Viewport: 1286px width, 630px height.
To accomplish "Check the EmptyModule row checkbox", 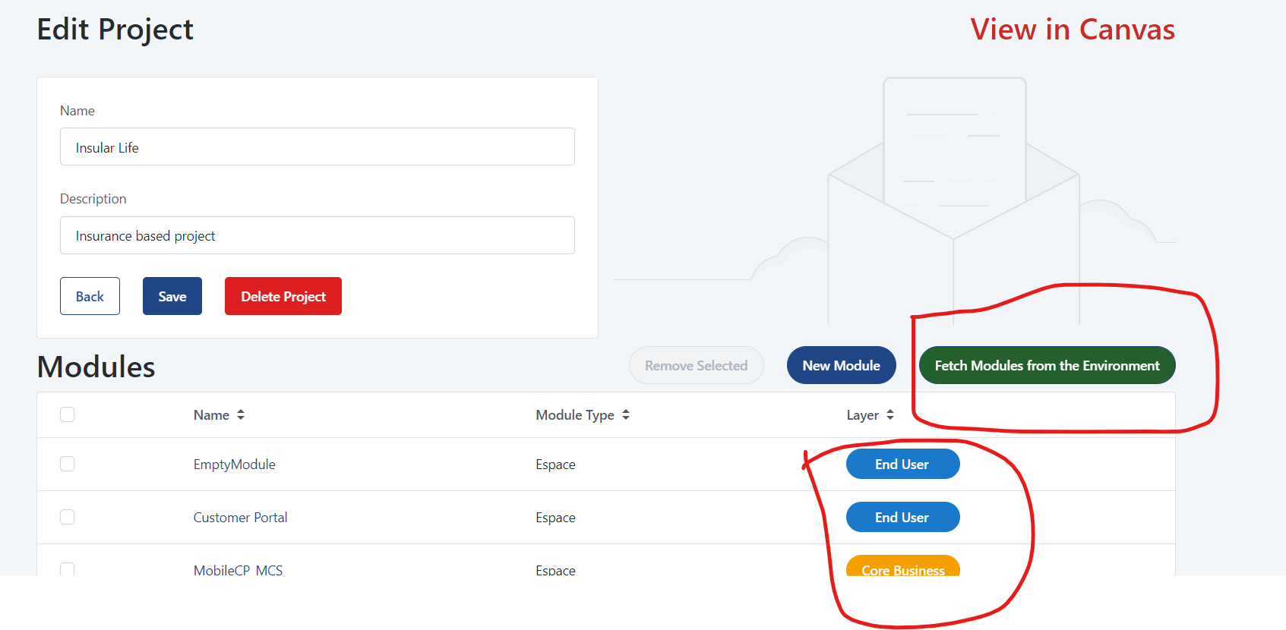I will pos(68,464).
